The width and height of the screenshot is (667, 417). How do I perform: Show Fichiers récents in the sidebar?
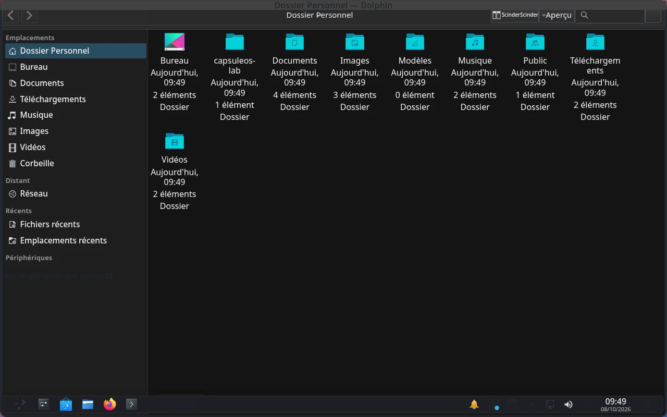[76, 224]
